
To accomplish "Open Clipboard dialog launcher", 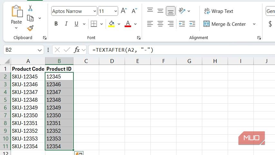I will [x=45, y=38].
